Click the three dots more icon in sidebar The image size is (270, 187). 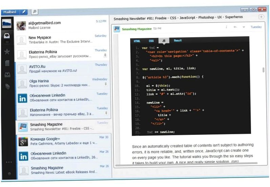pyautogui.click(x=9, y=162)
